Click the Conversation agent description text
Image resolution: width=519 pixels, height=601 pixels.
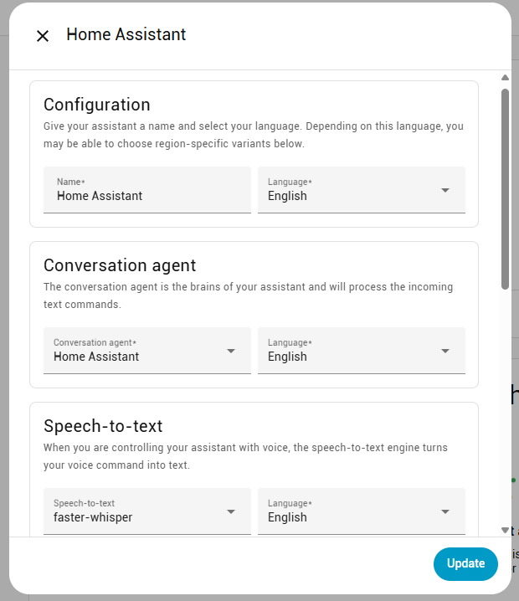click(x=248, y=295)
